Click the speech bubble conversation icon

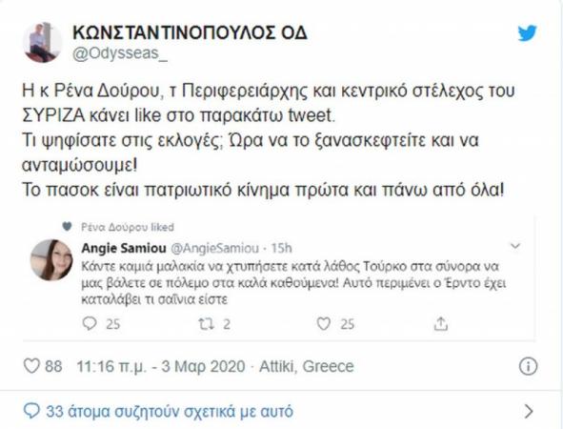pos(31,411)
